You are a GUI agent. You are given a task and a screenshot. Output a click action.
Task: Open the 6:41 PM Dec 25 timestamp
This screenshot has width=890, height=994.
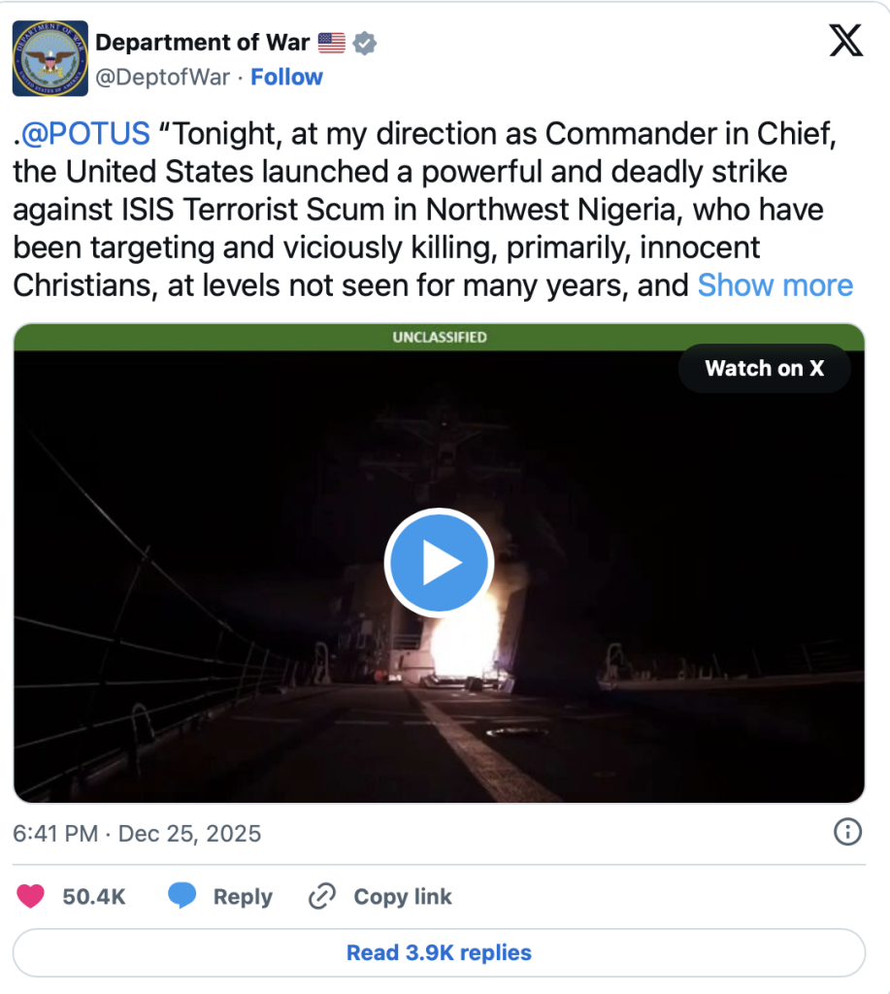click(137, 833)
